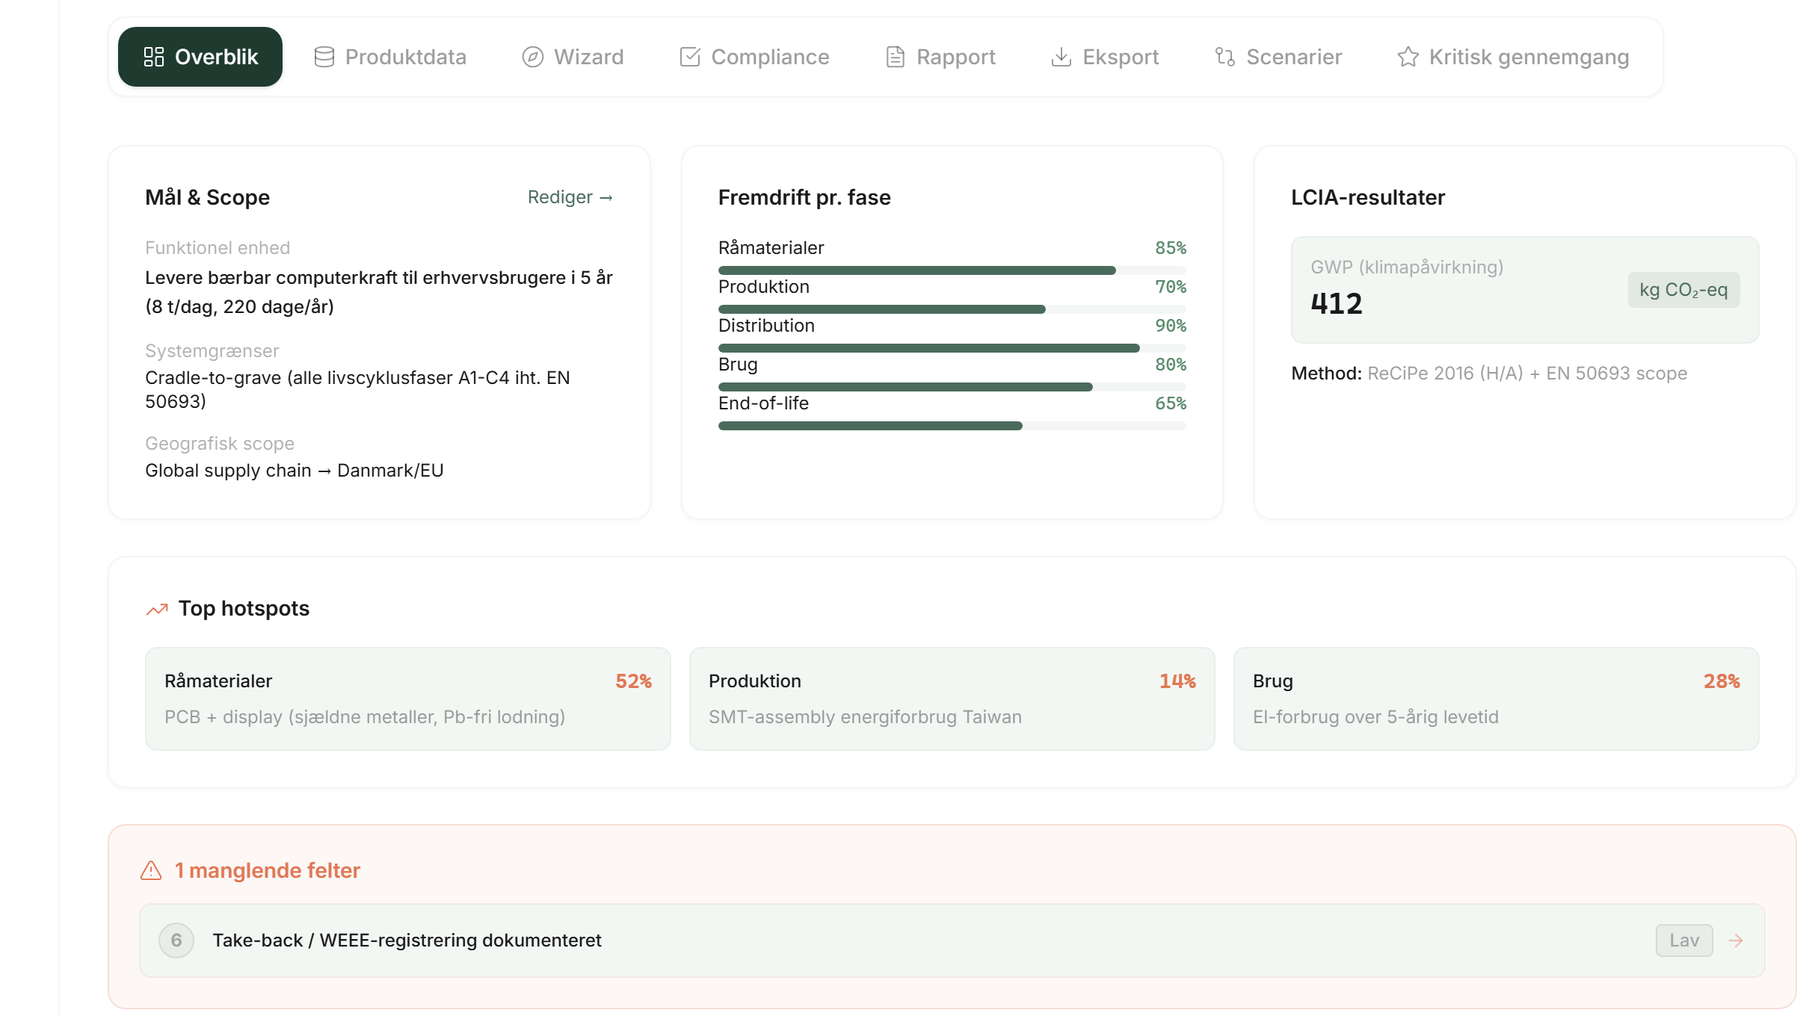Click the arrow icon on Take-back row
The width and height of the screenshot is (1809, 1016).
tap(1736, 941)
